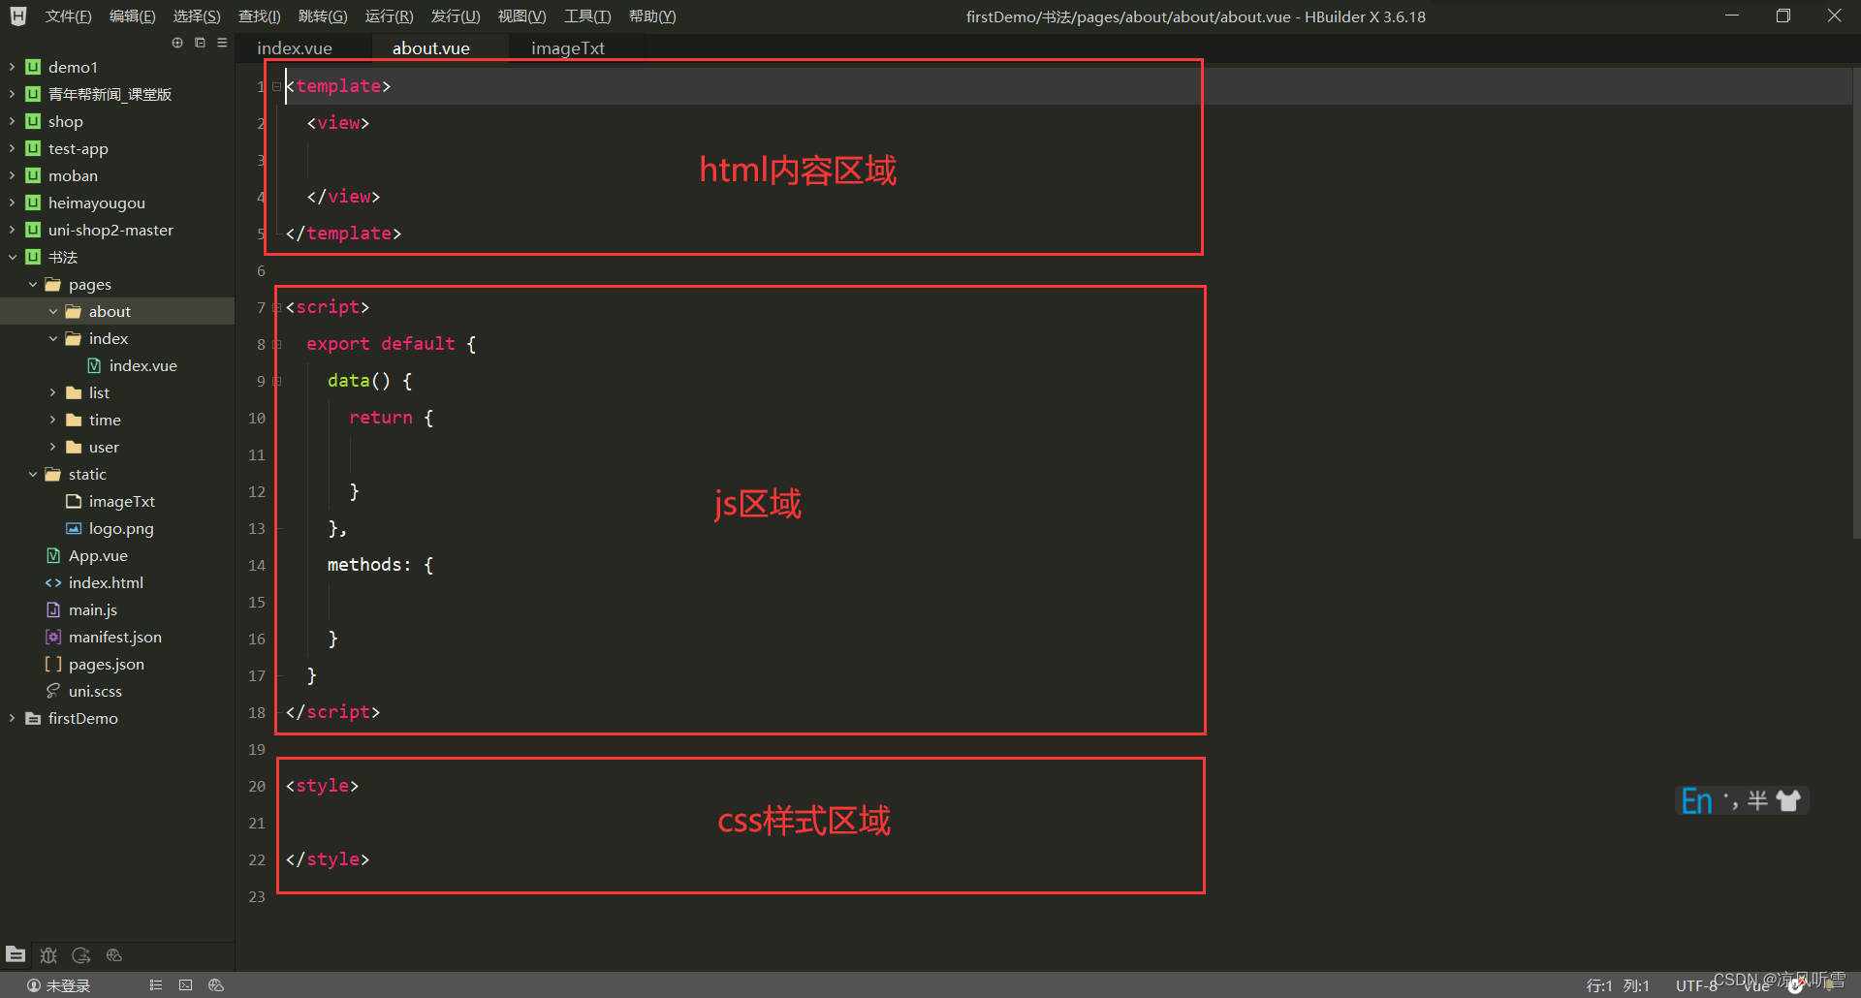Viewport: 1861px width, 998px height.
Task: Expand the firstDemo project
Action: coord(12,718)
